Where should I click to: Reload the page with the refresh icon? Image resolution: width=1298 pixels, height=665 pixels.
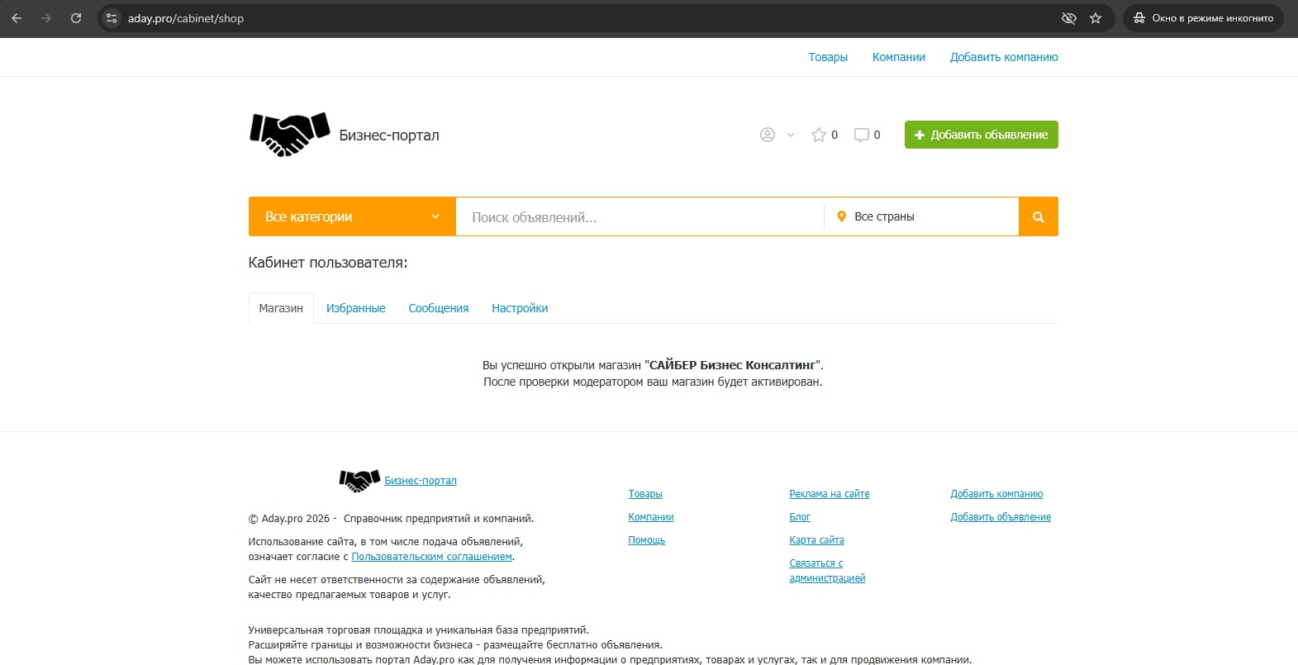76,18
